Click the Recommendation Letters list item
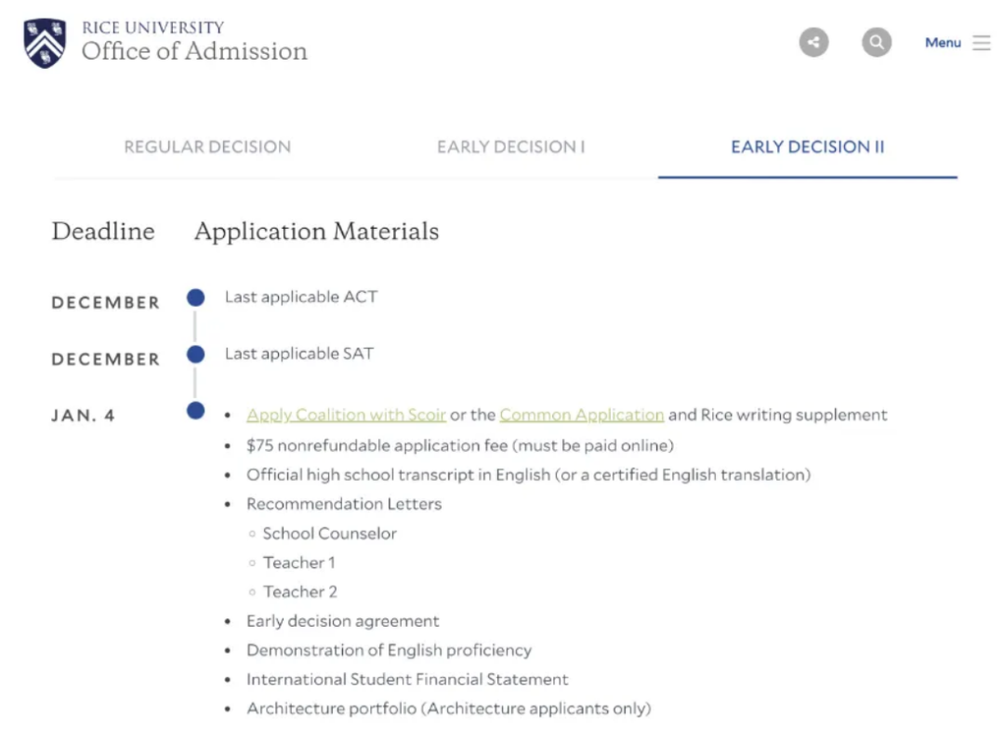The image size is (1004, 741). pos(344,504)
